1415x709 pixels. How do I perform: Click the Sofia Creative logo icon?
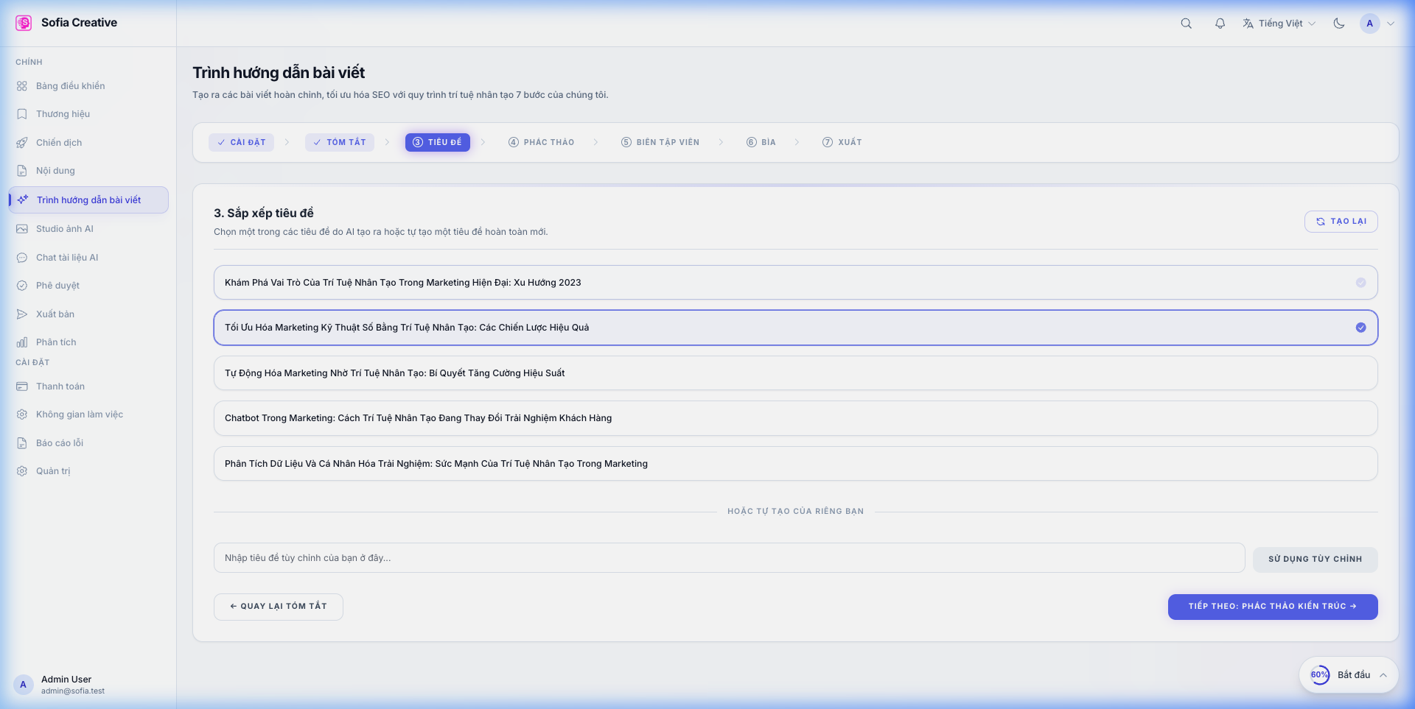(x=24, y=23)
